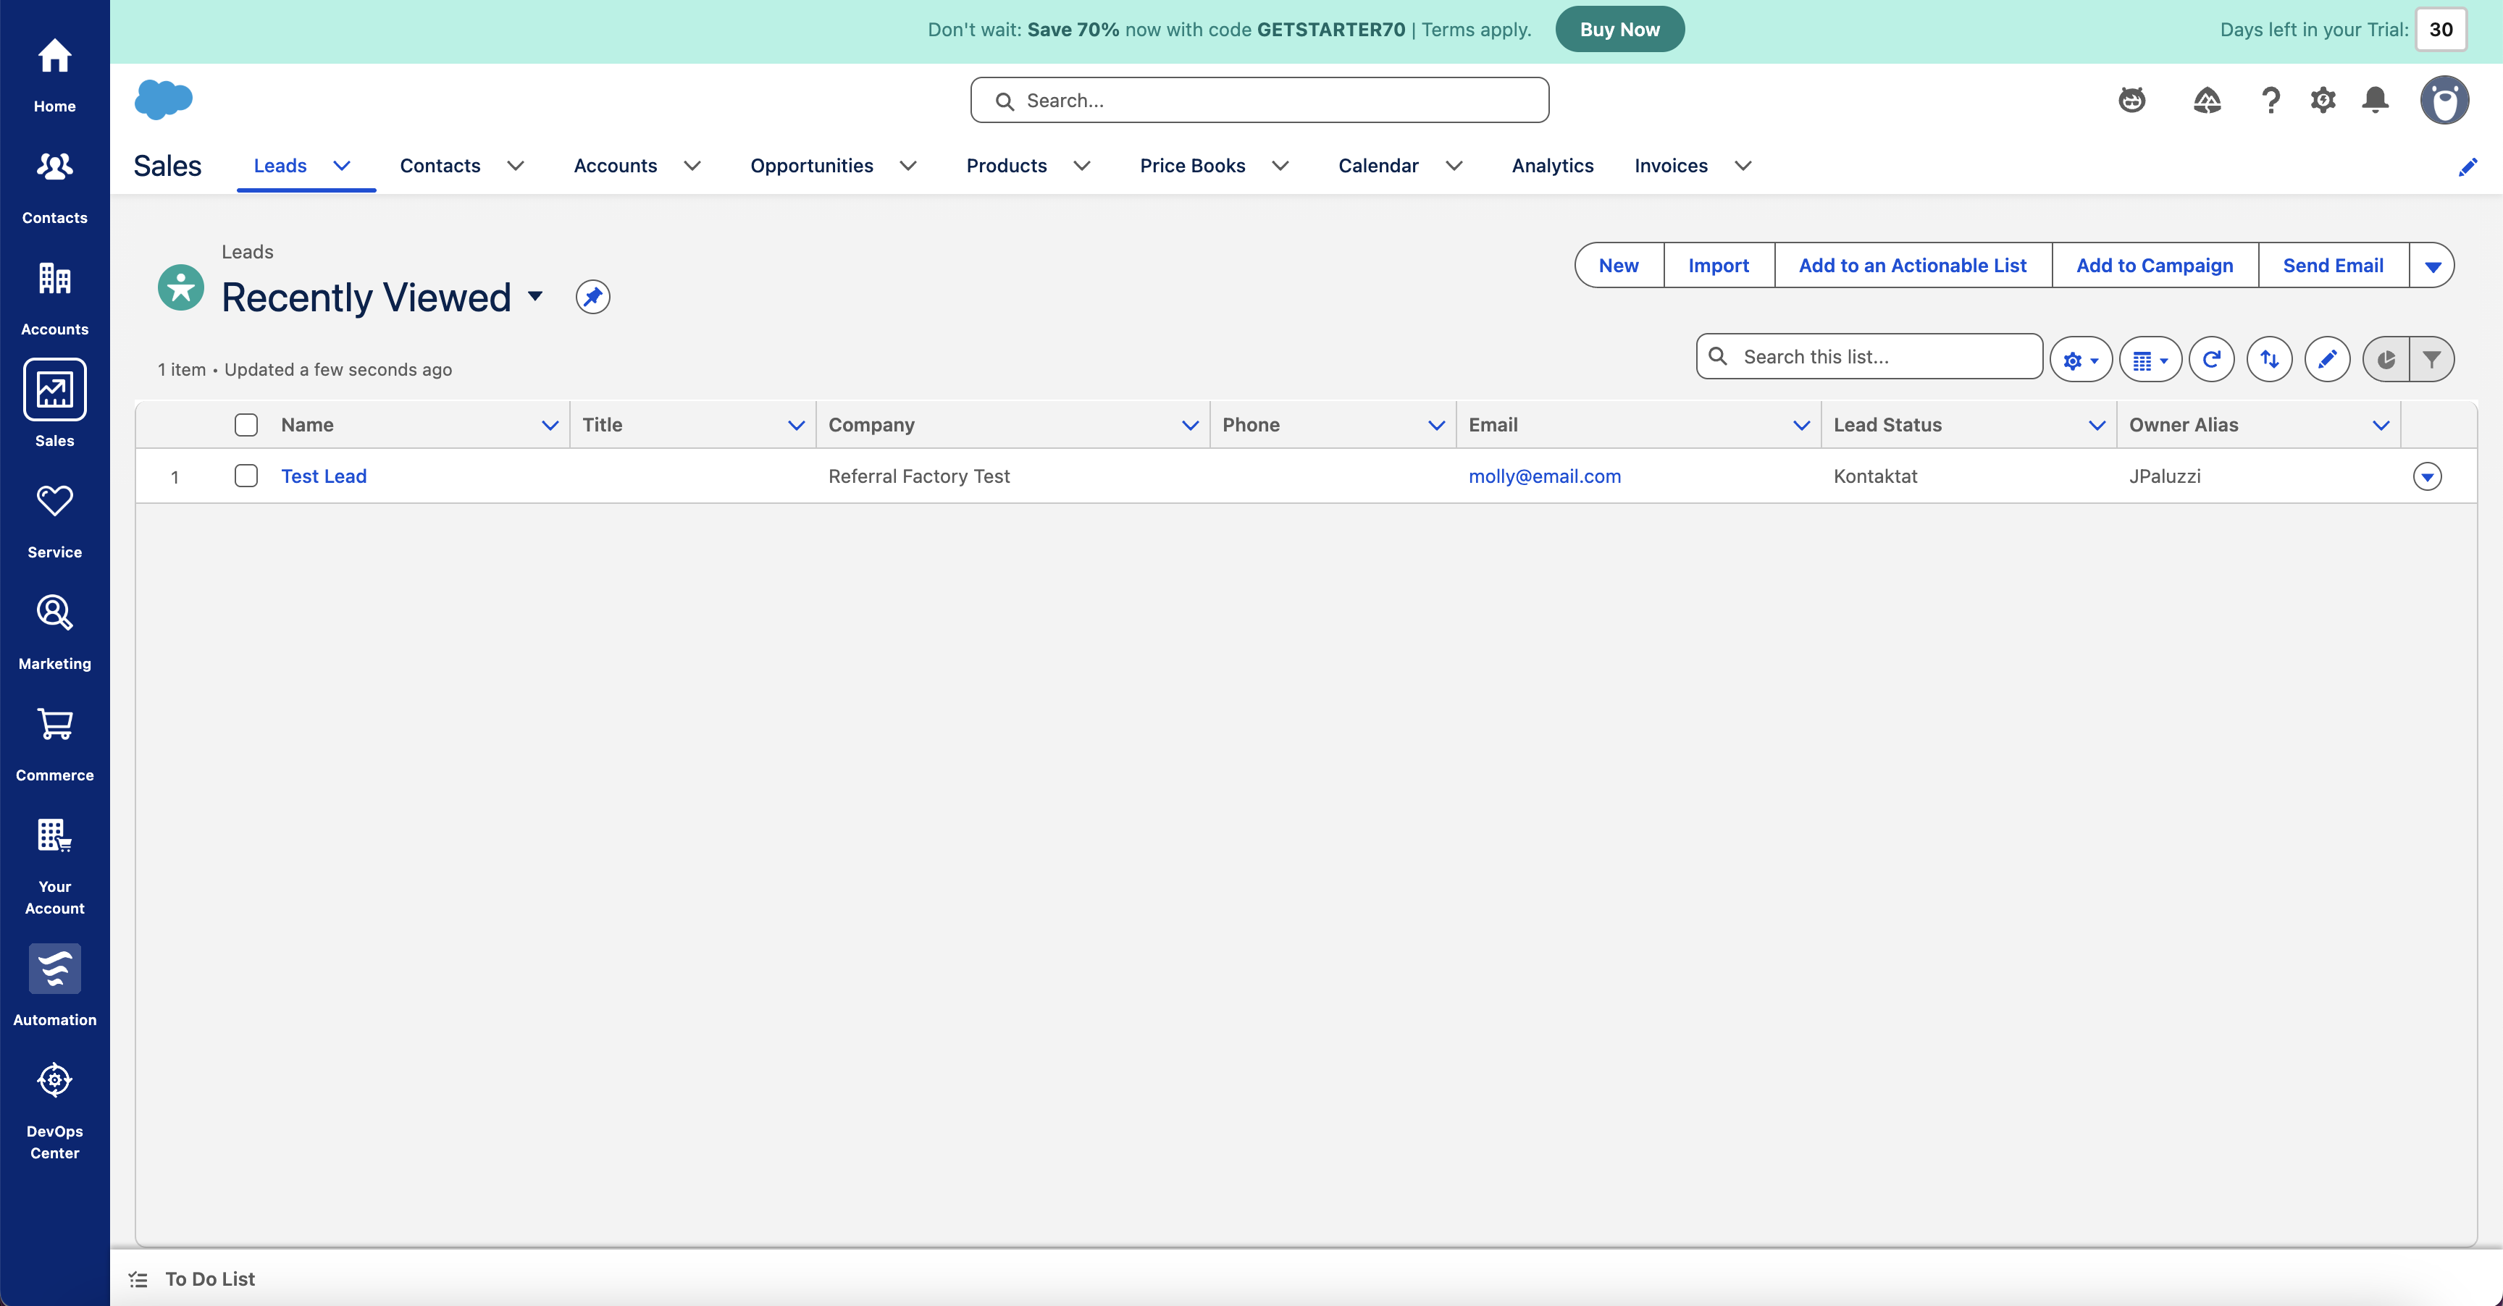
Task: Check the Test Lead row checkbox
Action: click(246, 476)
